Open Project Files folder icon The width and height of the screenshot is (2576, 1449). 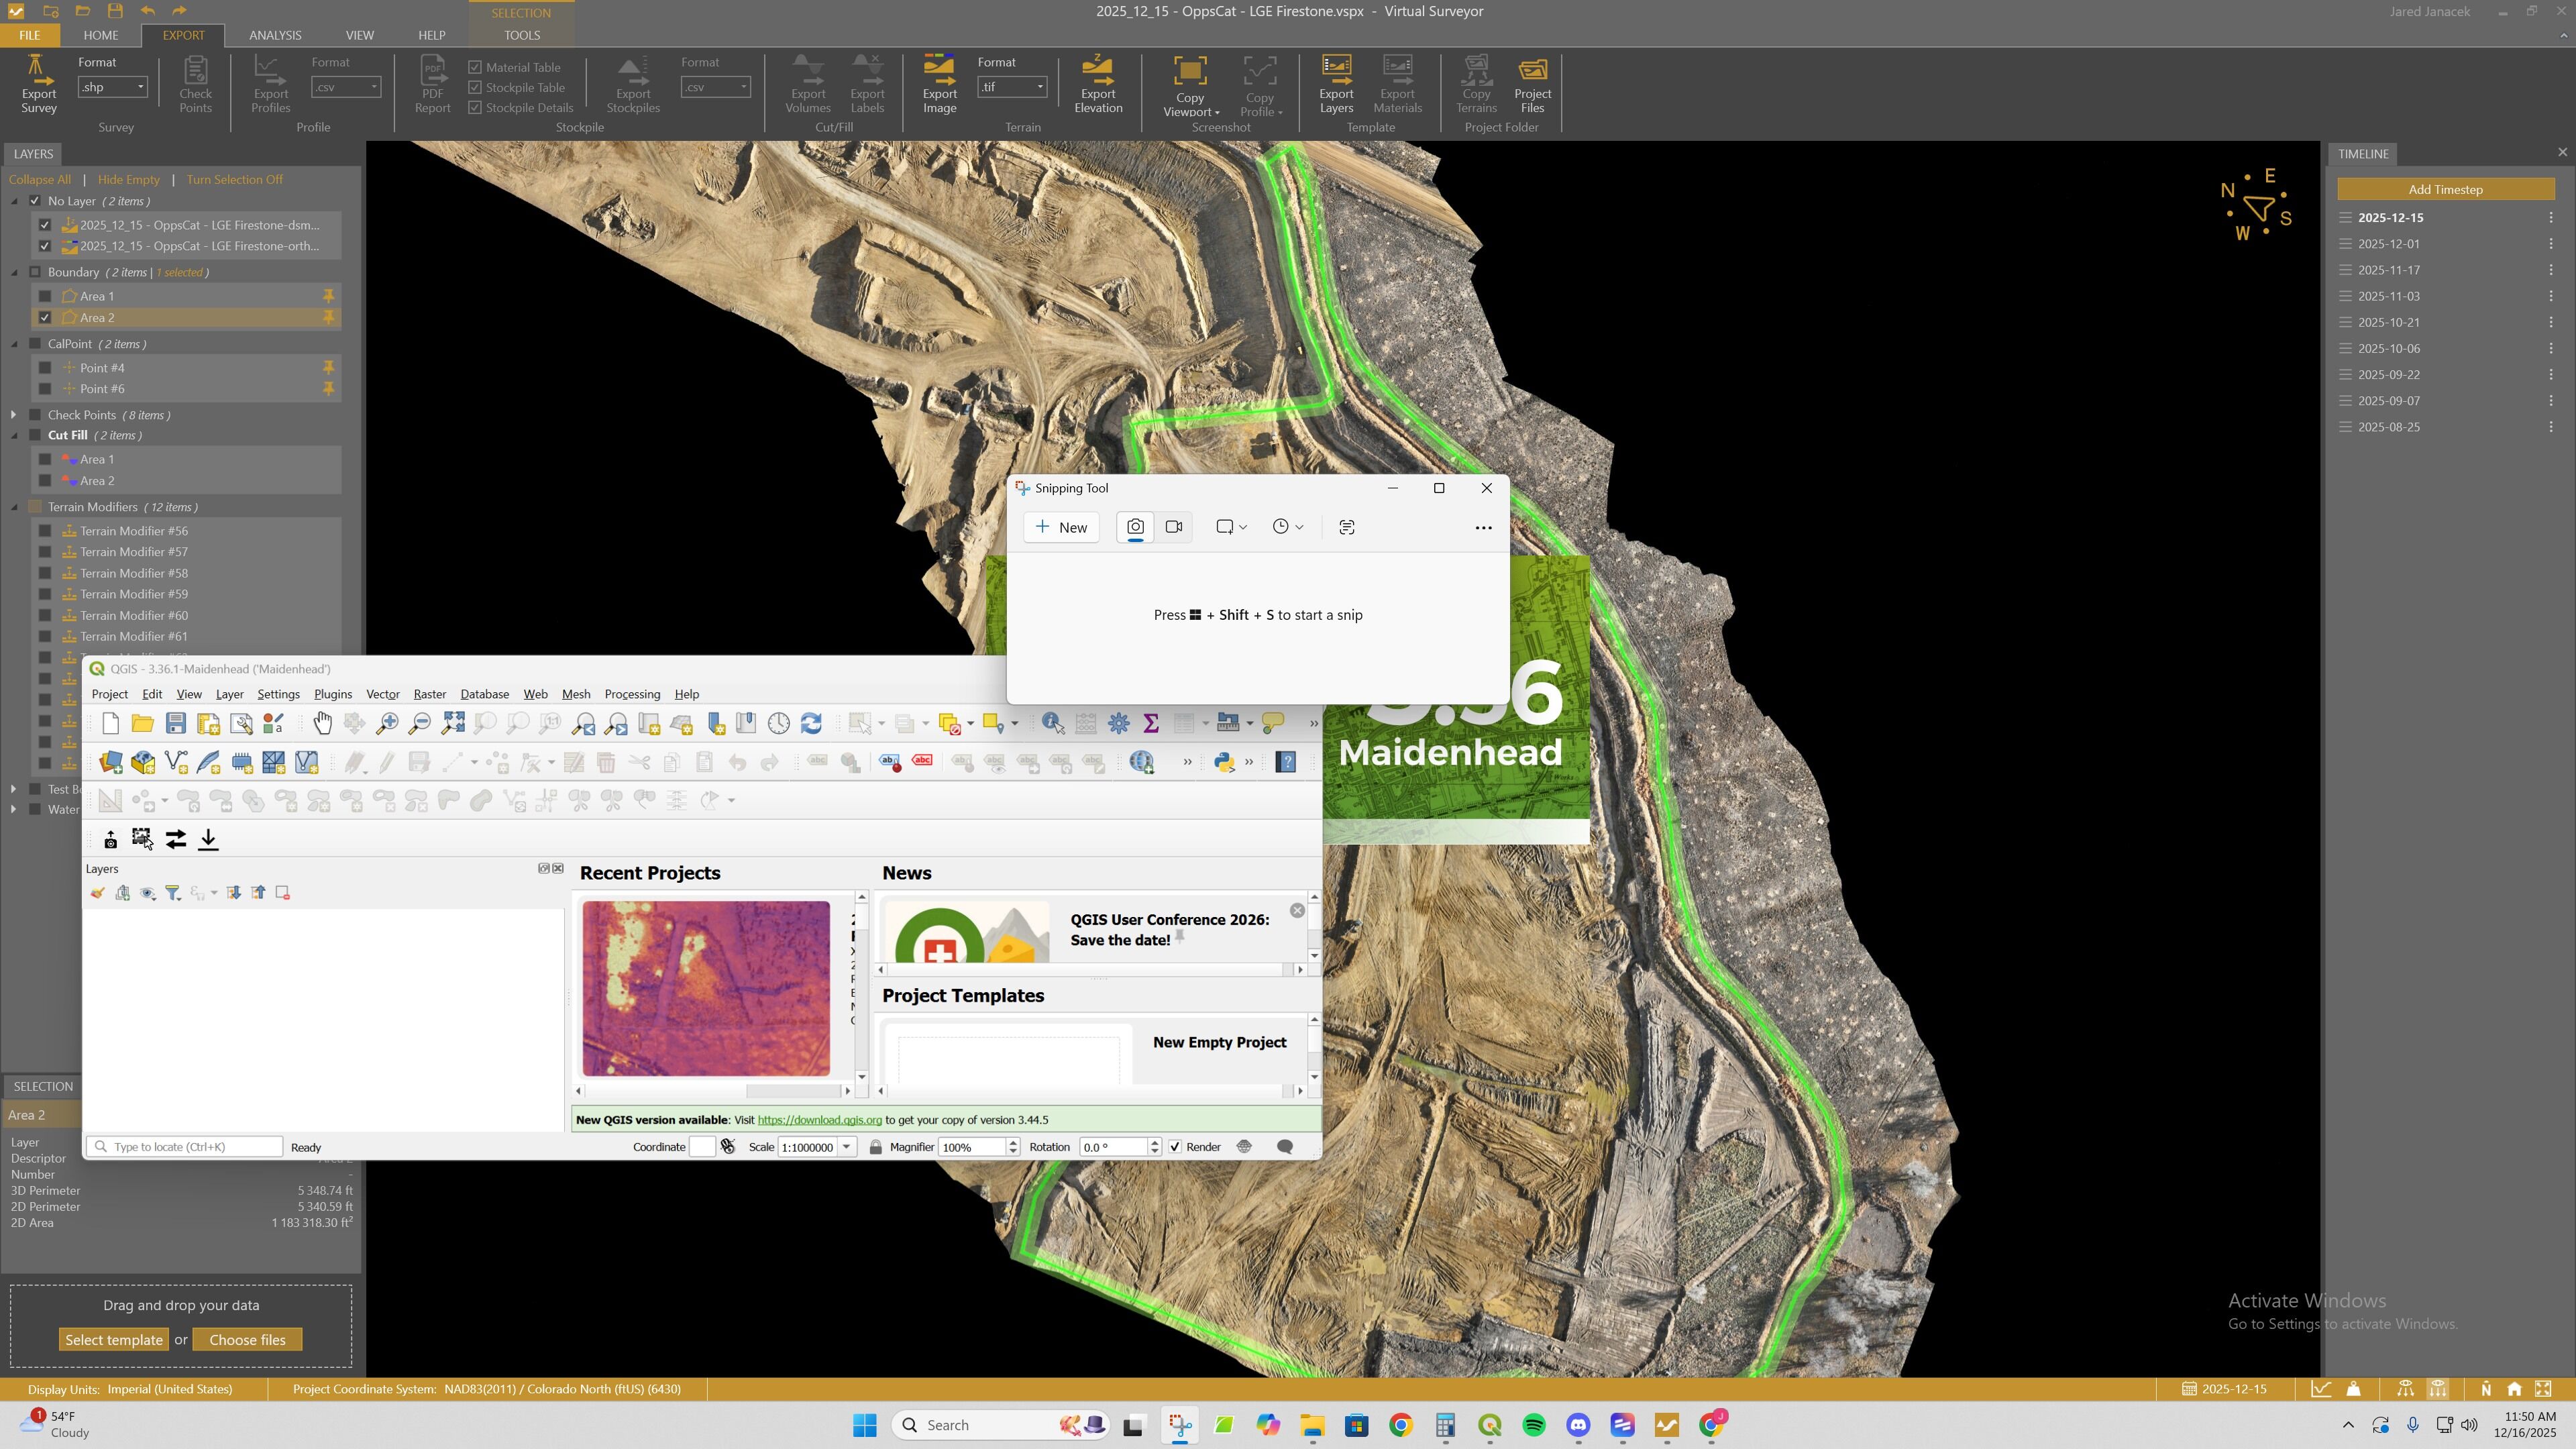click(1532, 84)
